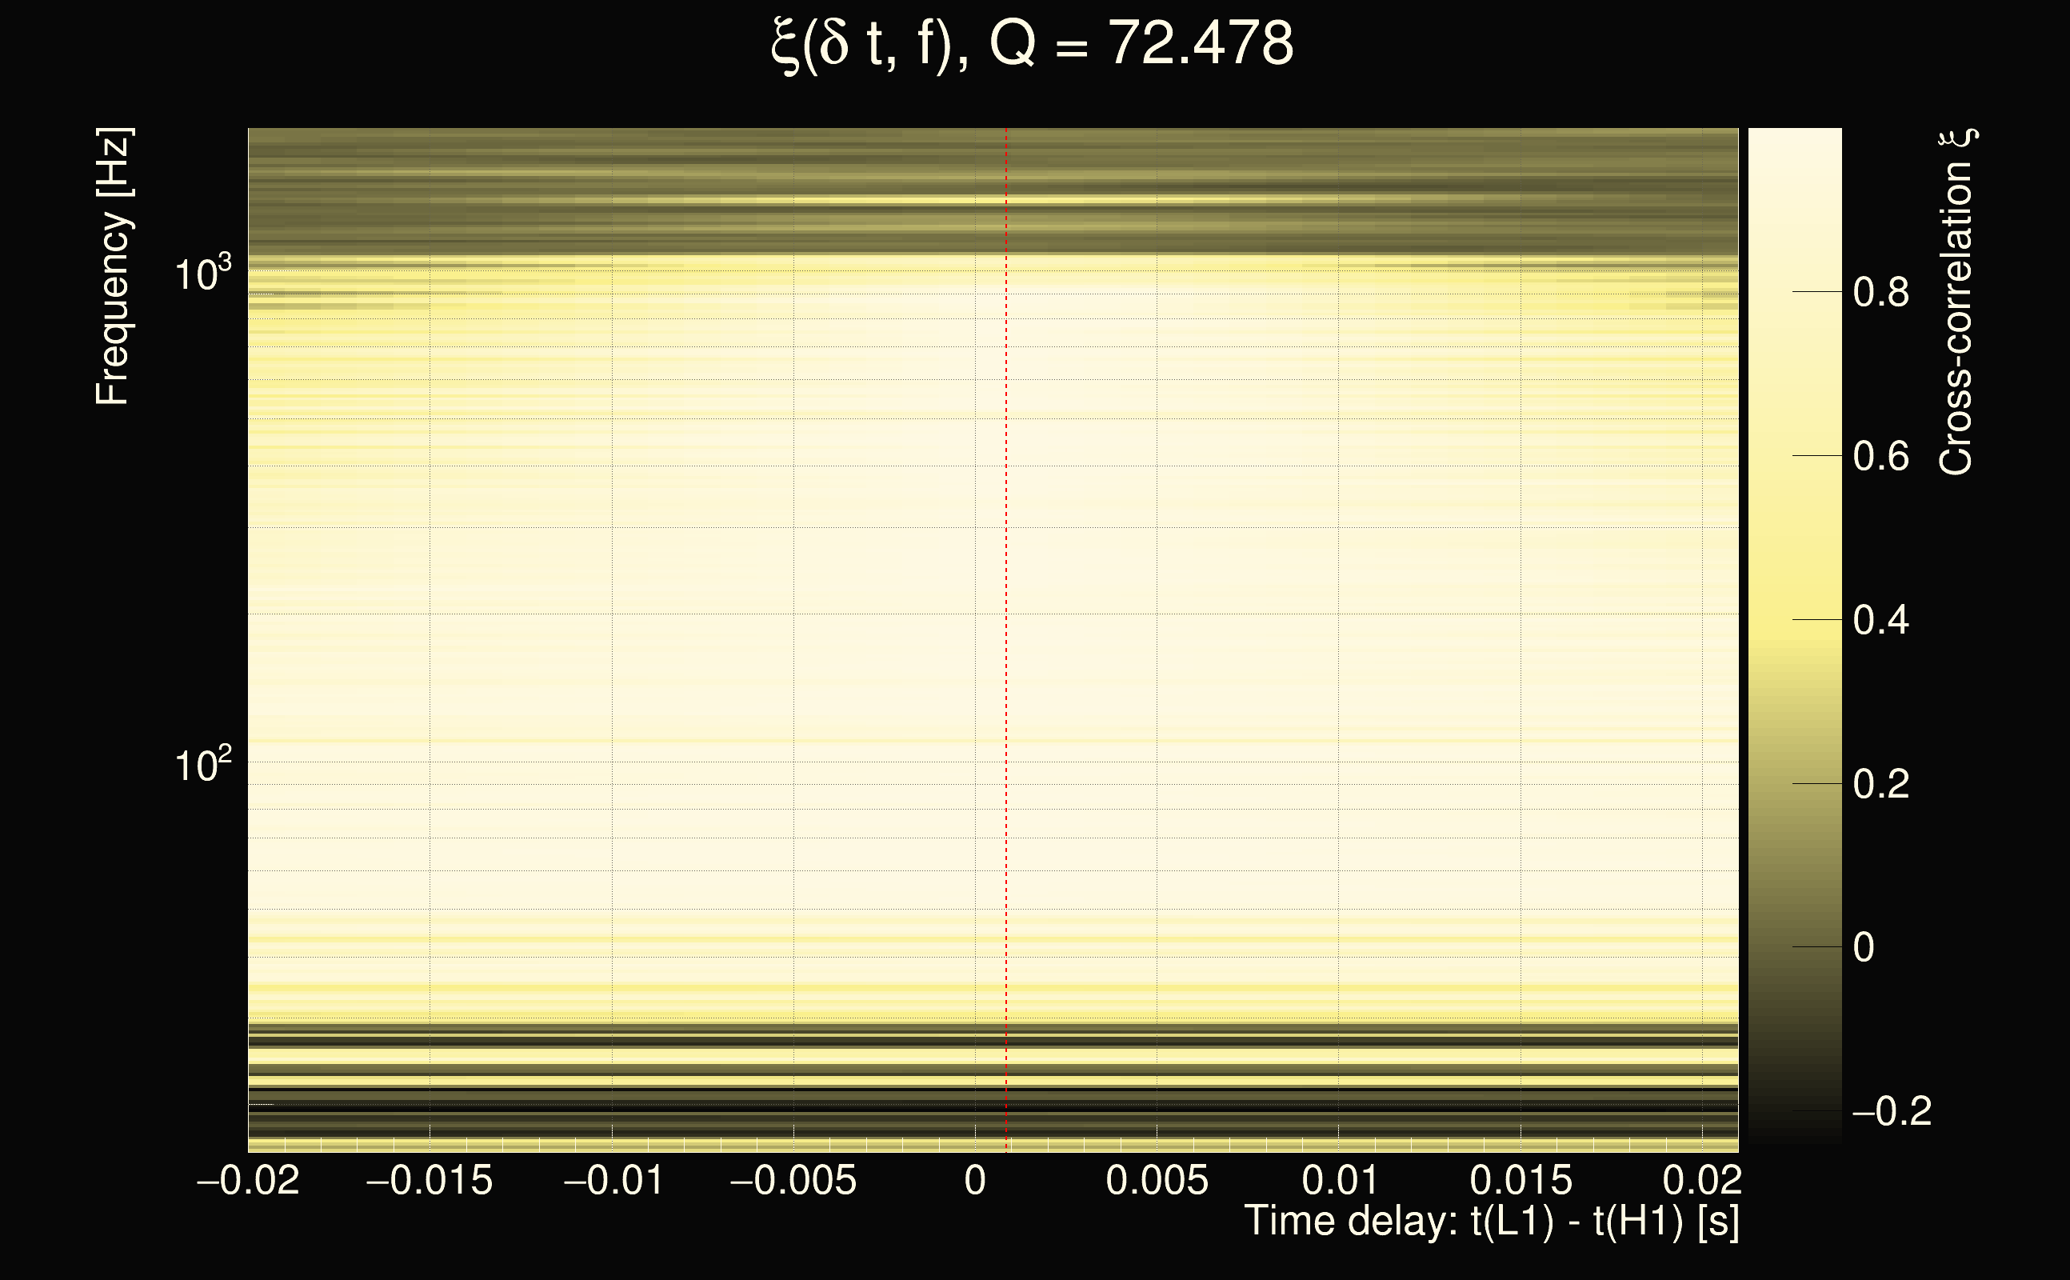Click the time delay x-axis label
Screen dimensions: 2070x1280
point(1491,1222)
